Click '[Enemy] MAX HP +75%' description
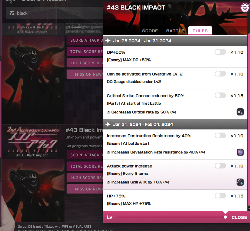Screen dimensions: 250x231 [129, 204]
